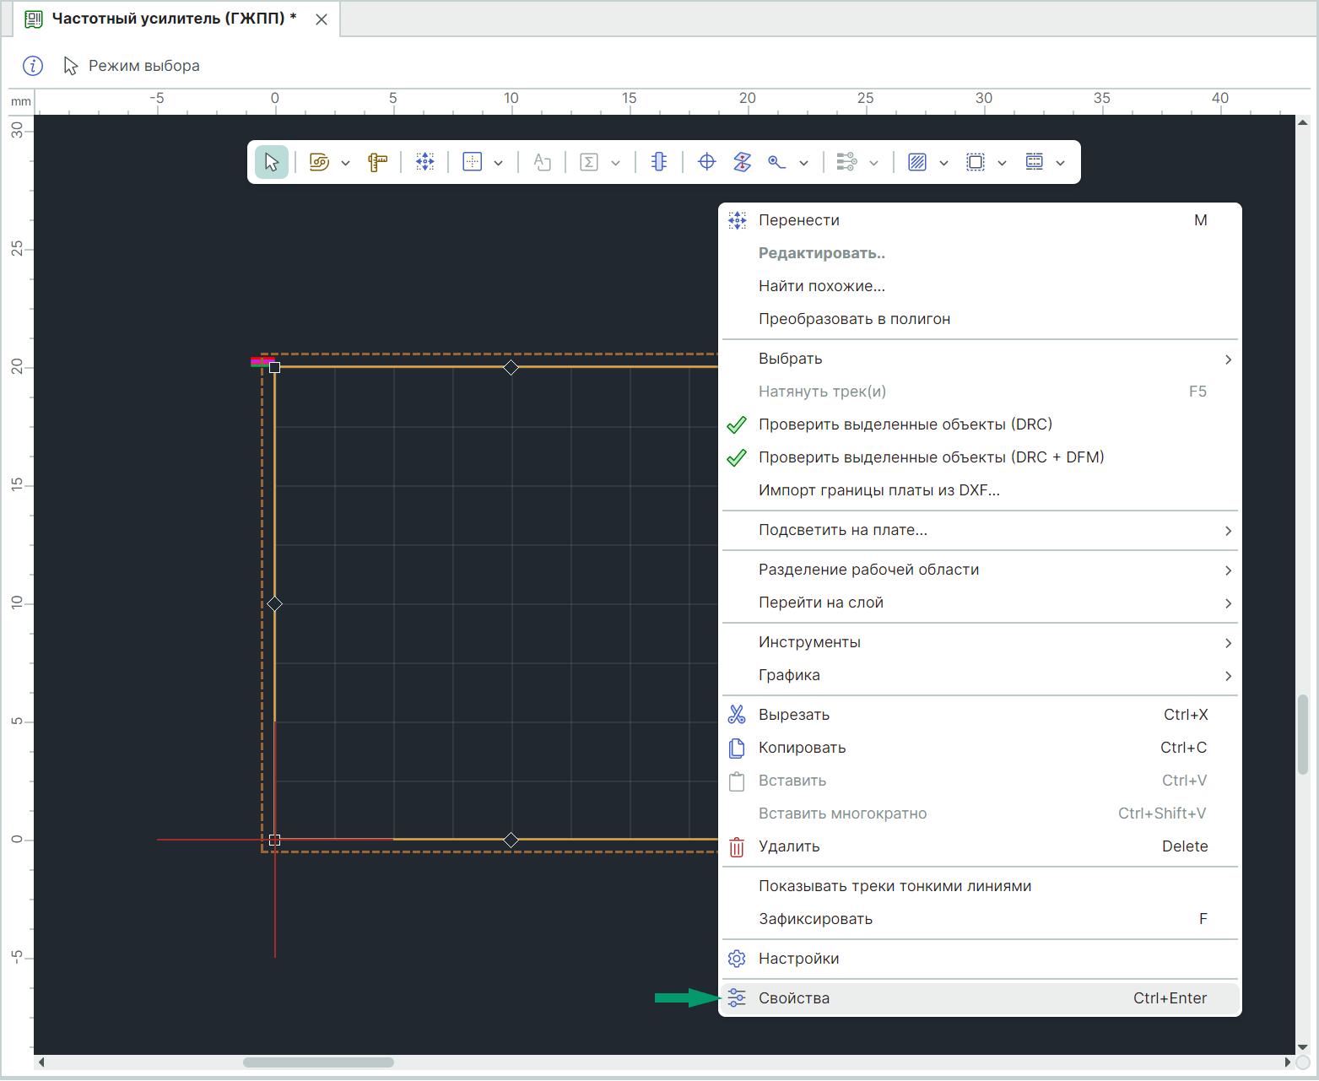The height and width of the screenshot is (1081, 1319).
Task: Click the layer transition via icon
Action: point(742,162)
